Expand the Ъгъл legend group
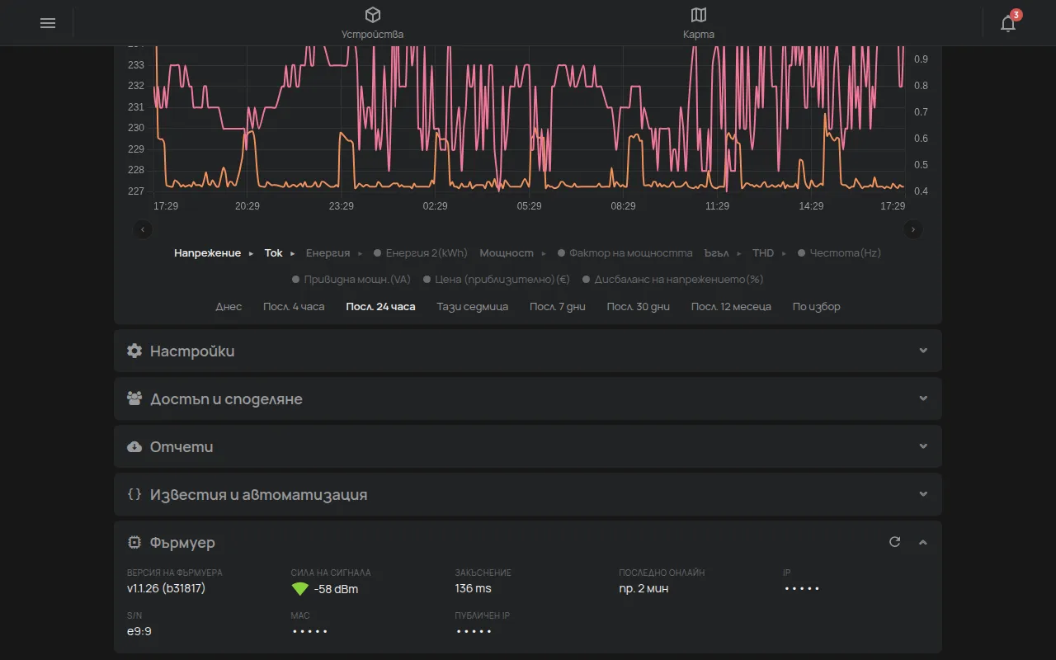 (723, 253)
